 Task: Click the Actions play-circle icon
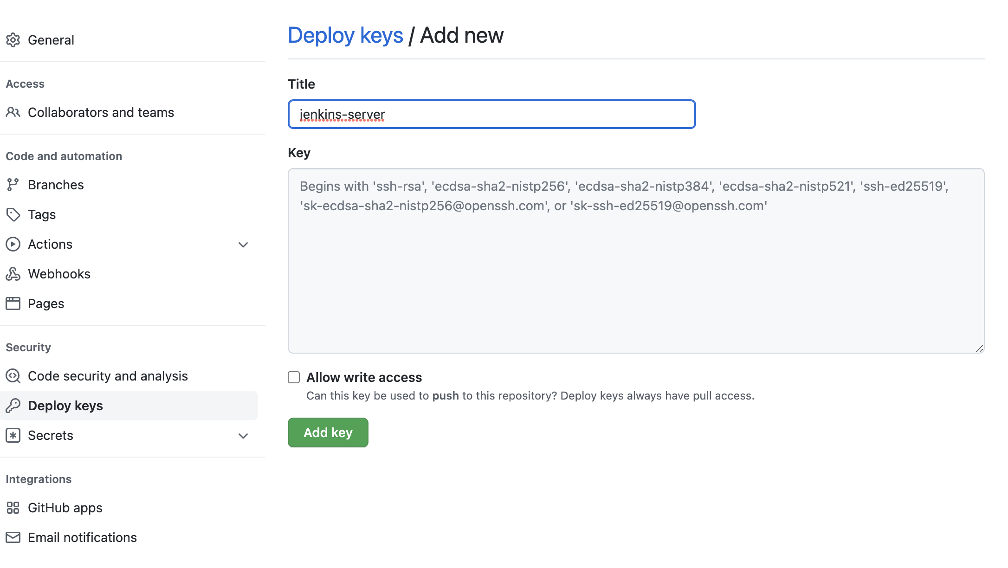tap(13, 244)
